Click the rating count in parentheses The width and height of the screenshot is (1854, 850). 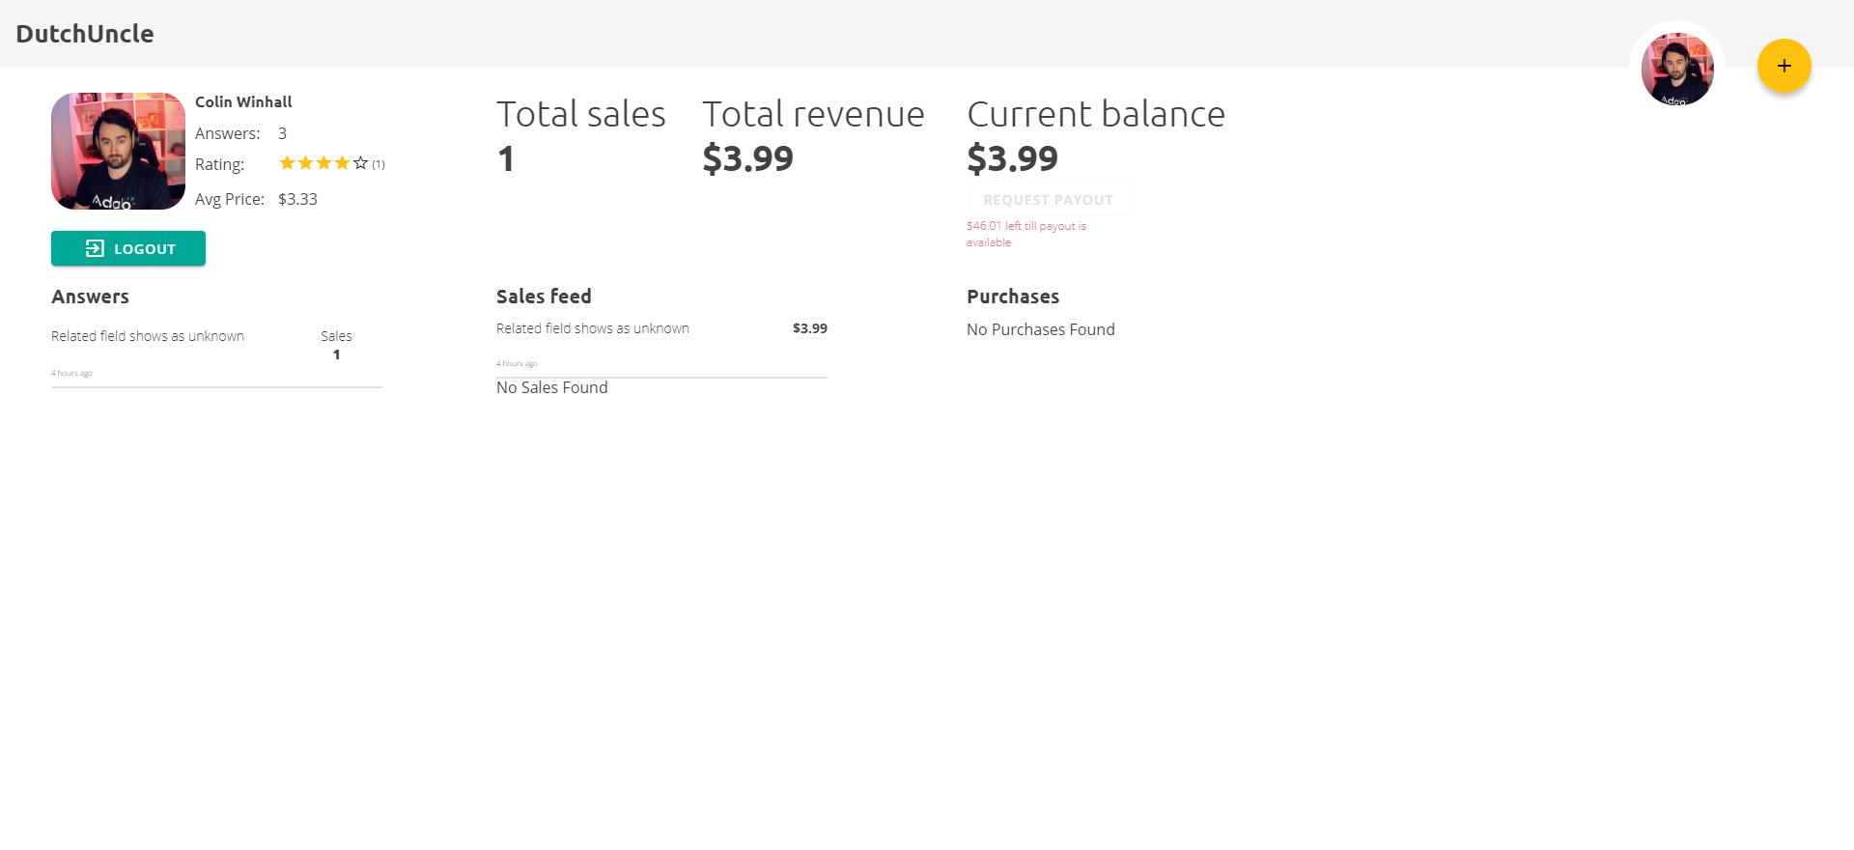tap(379, 164)
